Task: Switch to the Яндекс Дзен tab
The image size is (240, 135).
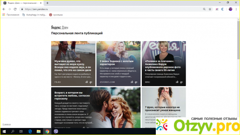Action: (23, 3)
